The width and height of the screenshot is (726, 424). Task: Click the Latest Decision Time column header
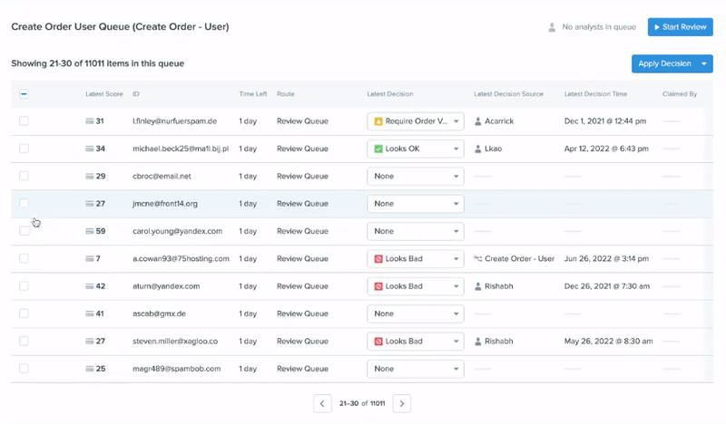pyautogui.click(x=595, y=94)
